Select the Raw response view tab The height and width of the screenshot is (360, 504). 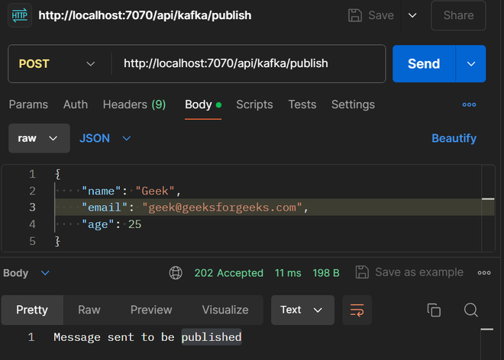89,310
